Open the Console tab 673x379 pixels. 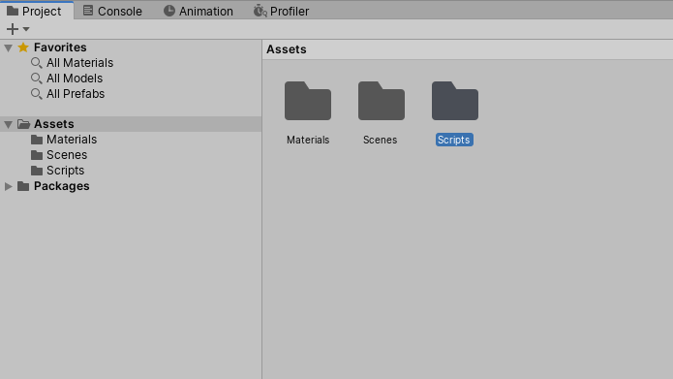112,11
